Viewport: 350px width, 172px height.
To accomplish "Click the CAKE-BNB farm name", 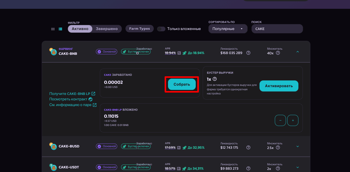I will (68, 54).
